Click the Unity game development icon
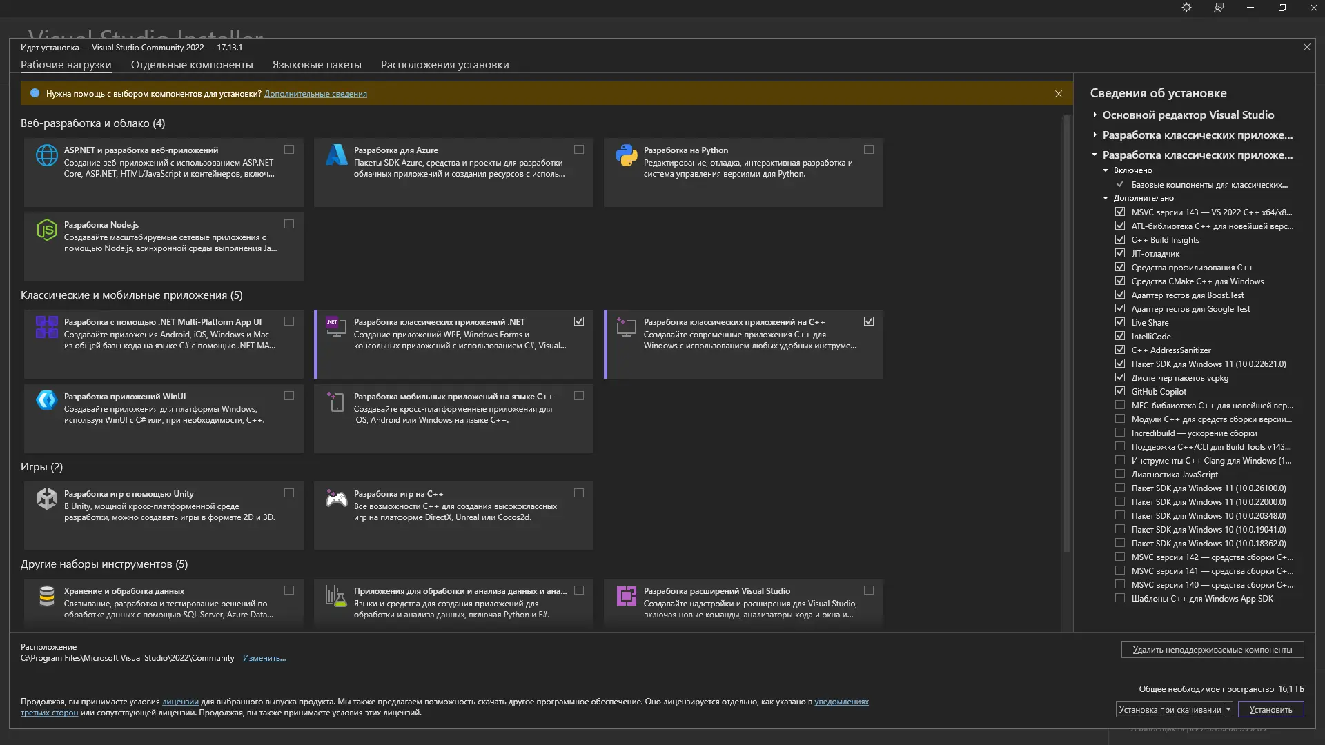The width and height of the screenshot is (1325, 745). (x=47, y=499)
